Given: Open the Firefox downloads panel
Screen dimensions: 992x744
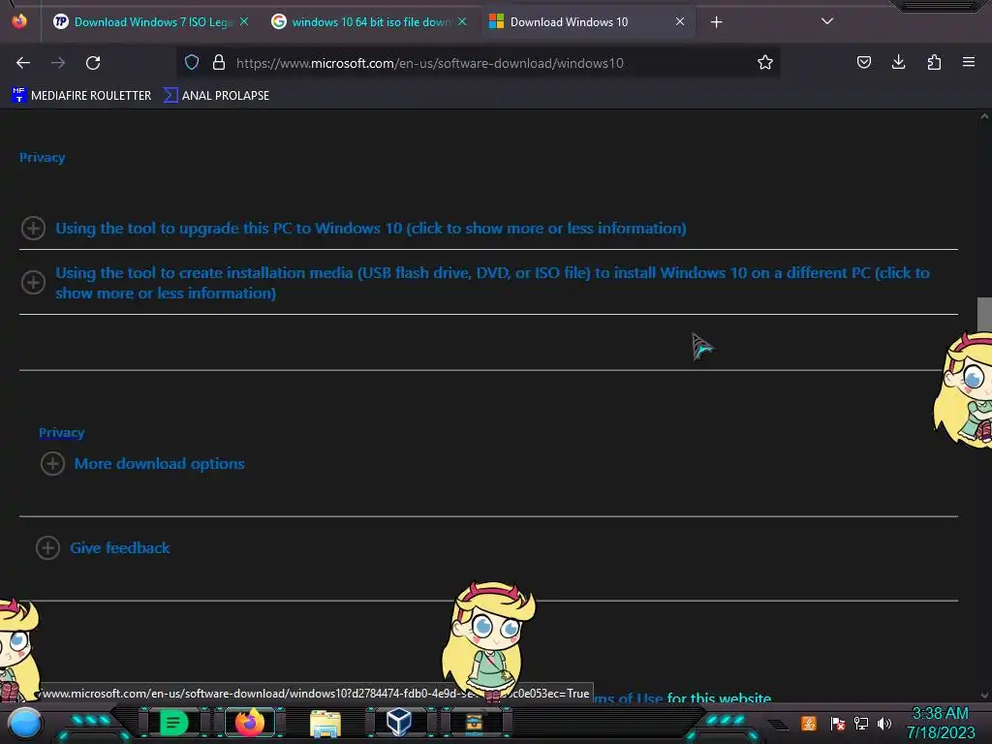Looking at the screenshot, I should click(x=898, y=62).
